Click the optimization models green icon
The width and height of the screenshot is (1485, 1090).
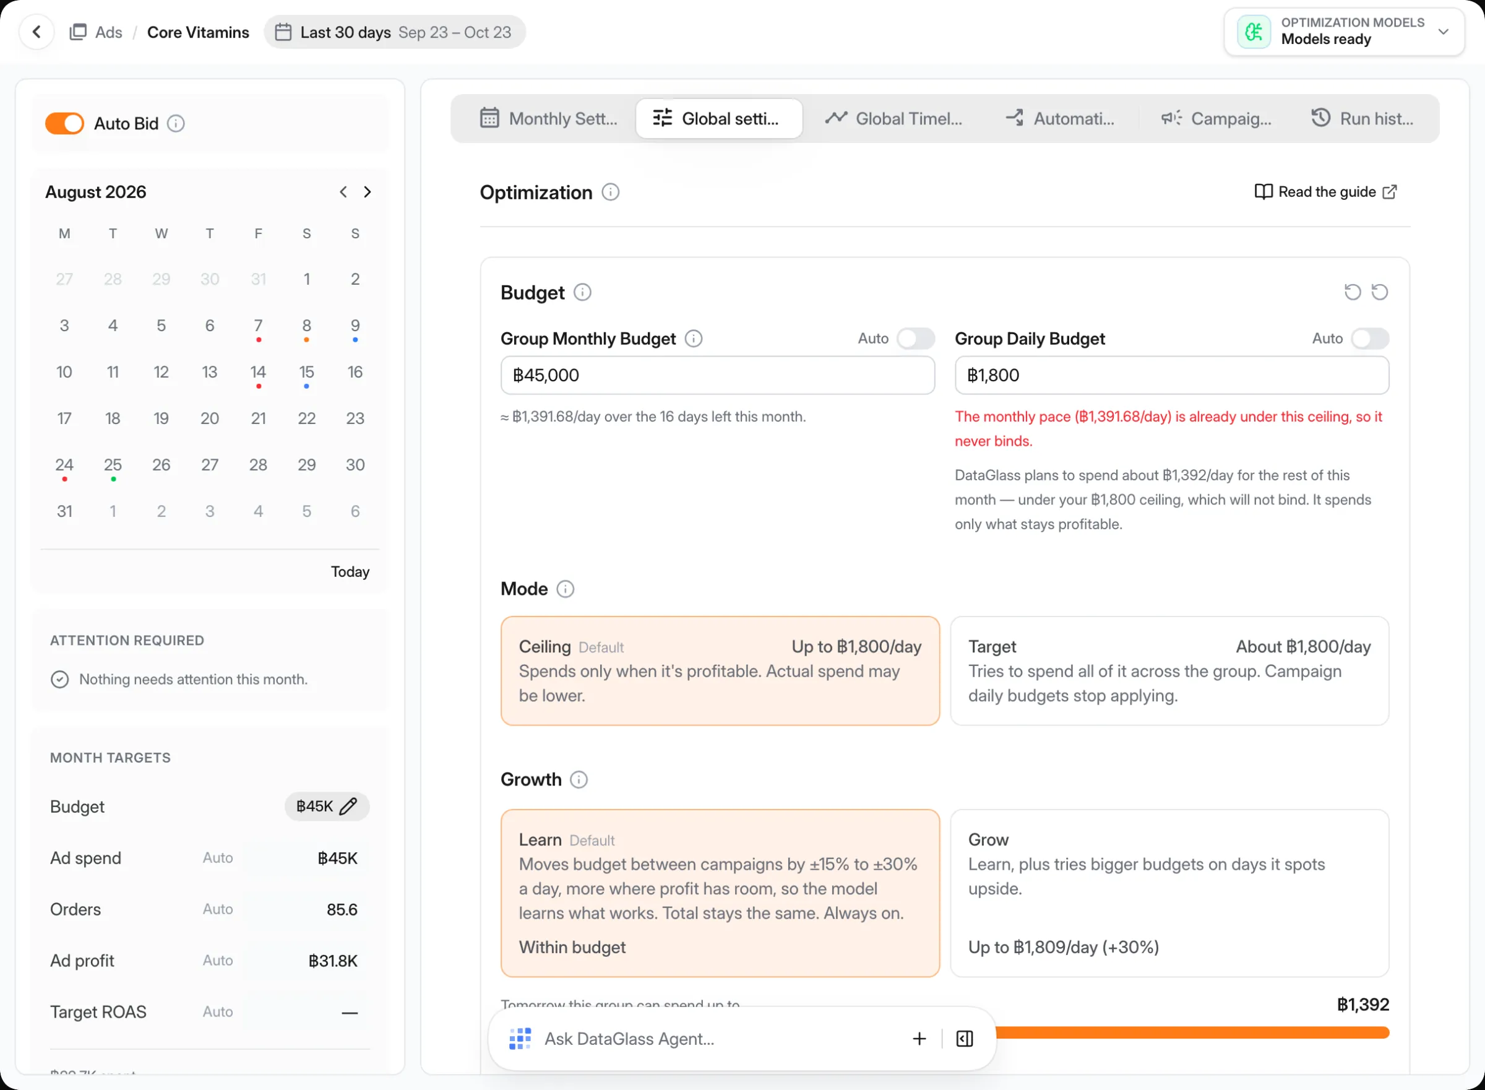click(x=1254, y=32)
